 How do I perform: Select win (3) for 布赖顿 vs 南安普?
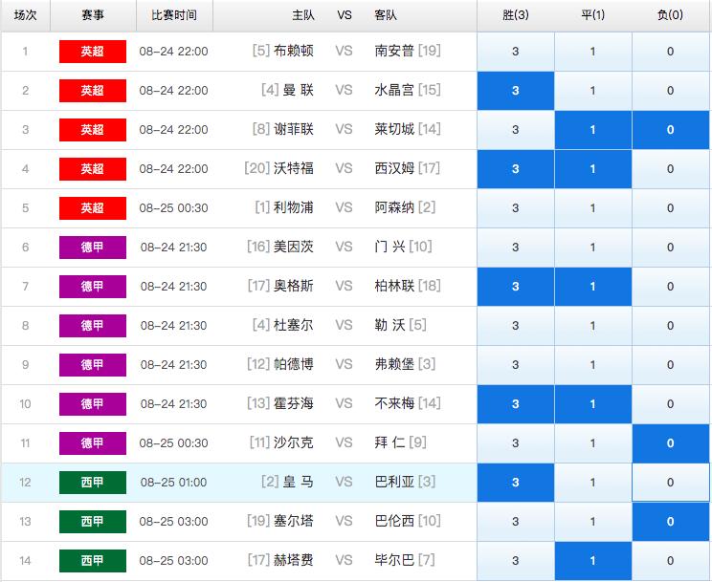(x=516, y=52)
